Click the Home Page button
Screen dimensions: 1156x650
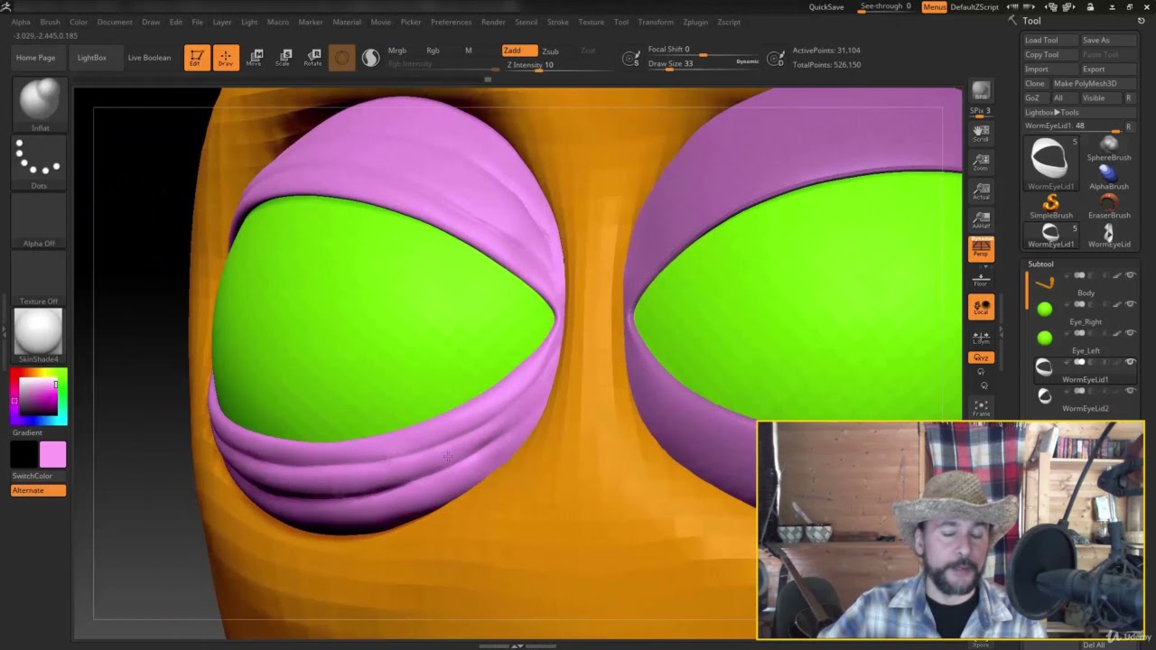[36, 58]
